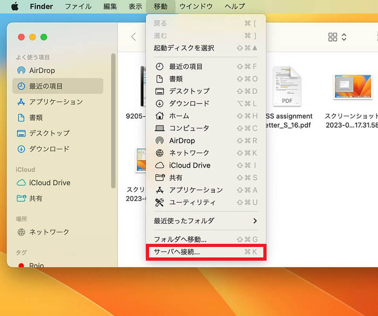Click sidebar アプリケーション icon
The height and width of the screenshot is (316, 378).
pos(21,102)
